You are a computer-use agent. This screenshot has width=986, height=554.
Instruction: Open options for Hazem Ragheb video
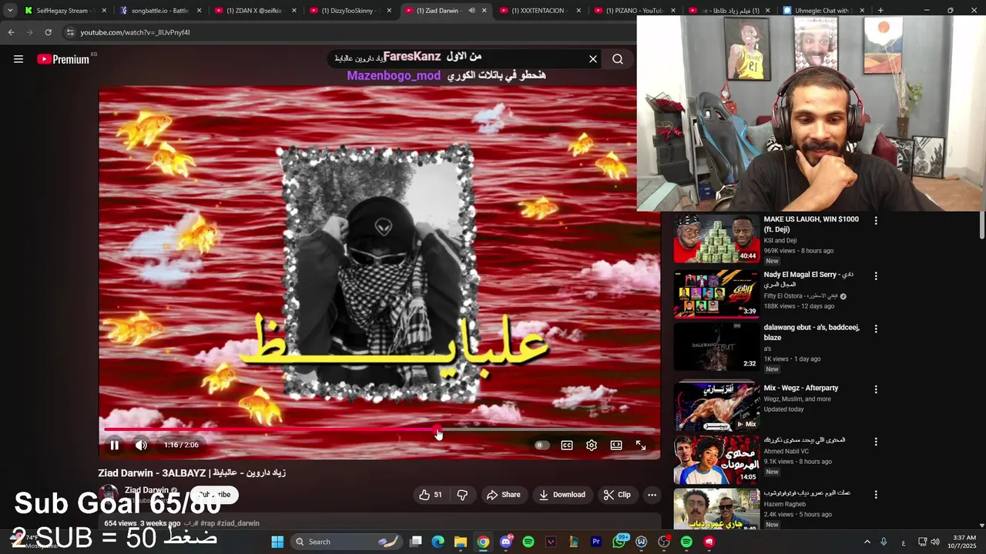click(875, 494)
